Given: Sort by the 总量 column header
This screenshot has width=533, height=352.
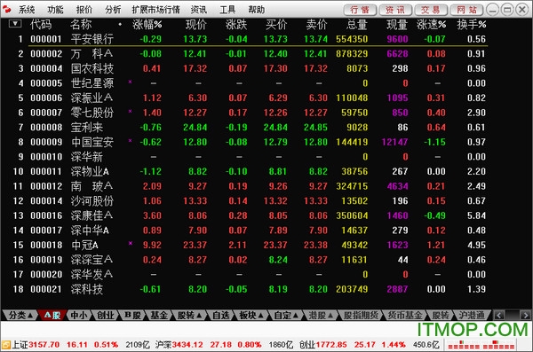Looking at the screenshot, I should (356, 25).
